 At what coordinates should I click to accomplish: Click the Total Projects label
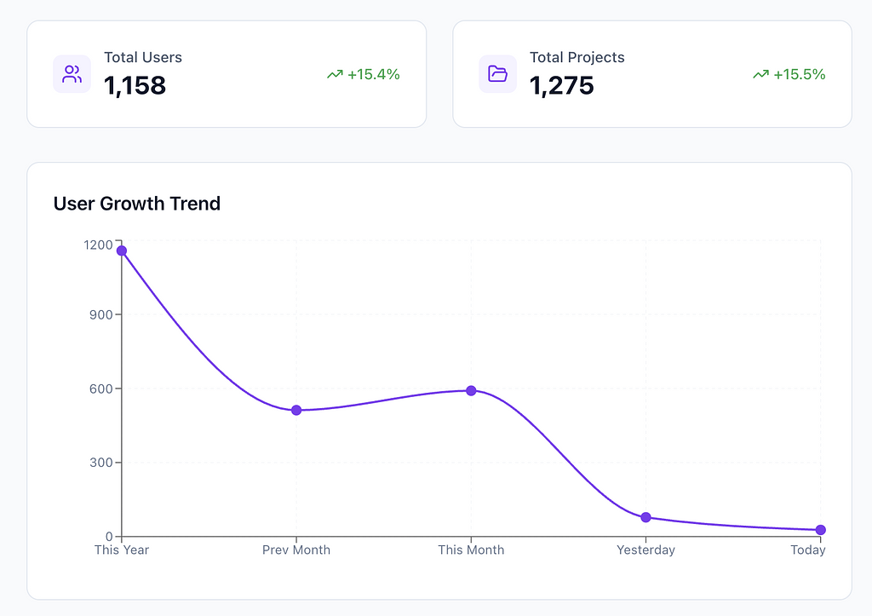(577, 57)
